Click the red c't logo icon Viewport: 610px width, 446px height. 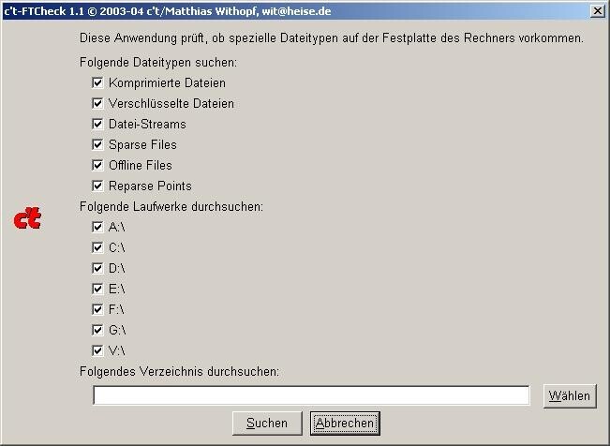point(27,218)
